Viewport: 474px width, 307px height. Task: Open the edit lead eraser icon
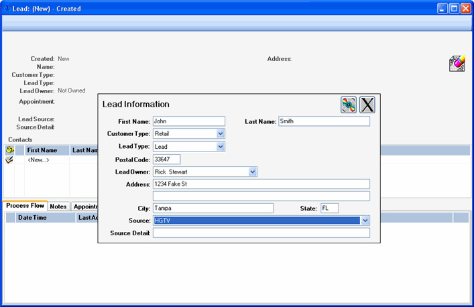pos(457,64)
